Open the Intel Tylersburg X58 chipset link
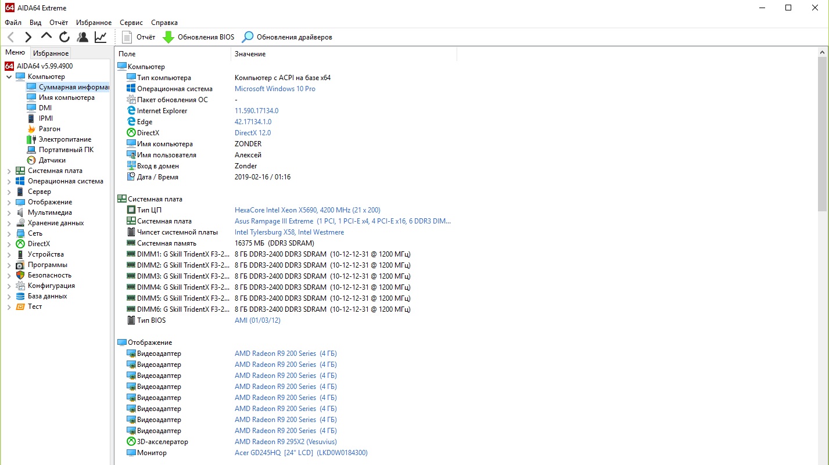Viewport: 829px width, 465px height. [x=289, y=232]
